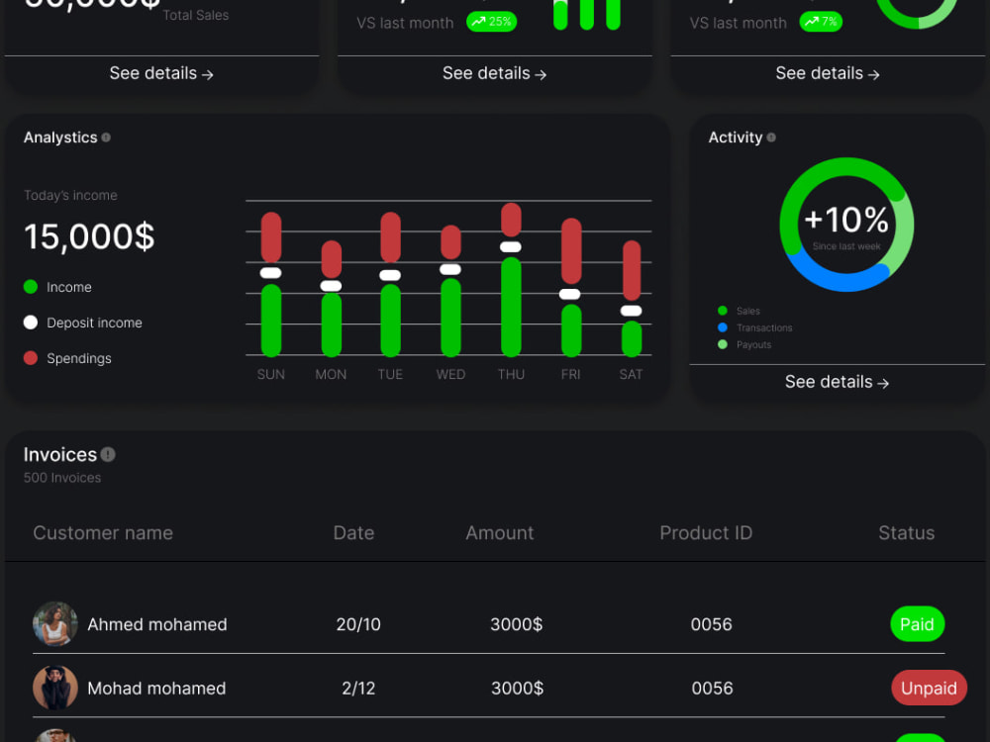The height and width of the screenshot is (742, 990).
Task: Click Ahmed mohamed's avatar
Action: (x=54, y=624)
